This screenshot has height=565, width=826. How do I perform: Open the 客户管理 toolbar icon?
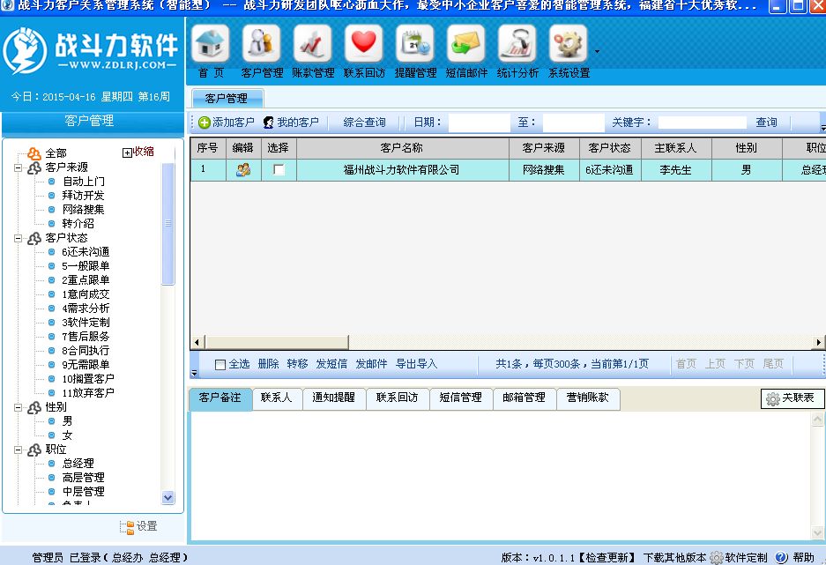click(x=261, y=43)
